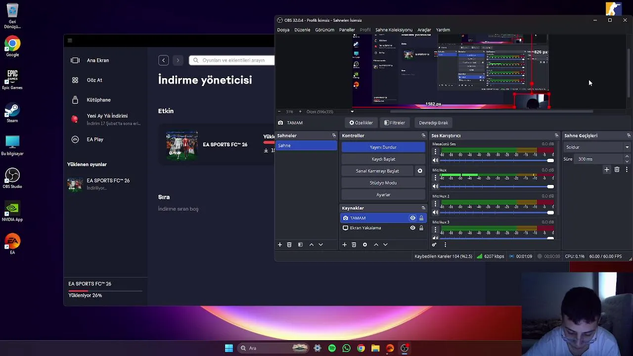Viewport: 633px width, 356px height.
Task: Move source down in Kaynaklar
Action: (386, 245)
